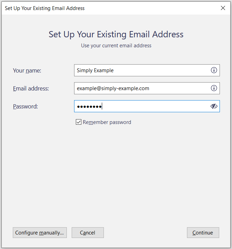232x249 pixels.
Task: Click the large Set Up Your Existing Email heading
Action: tap(116, 34)
